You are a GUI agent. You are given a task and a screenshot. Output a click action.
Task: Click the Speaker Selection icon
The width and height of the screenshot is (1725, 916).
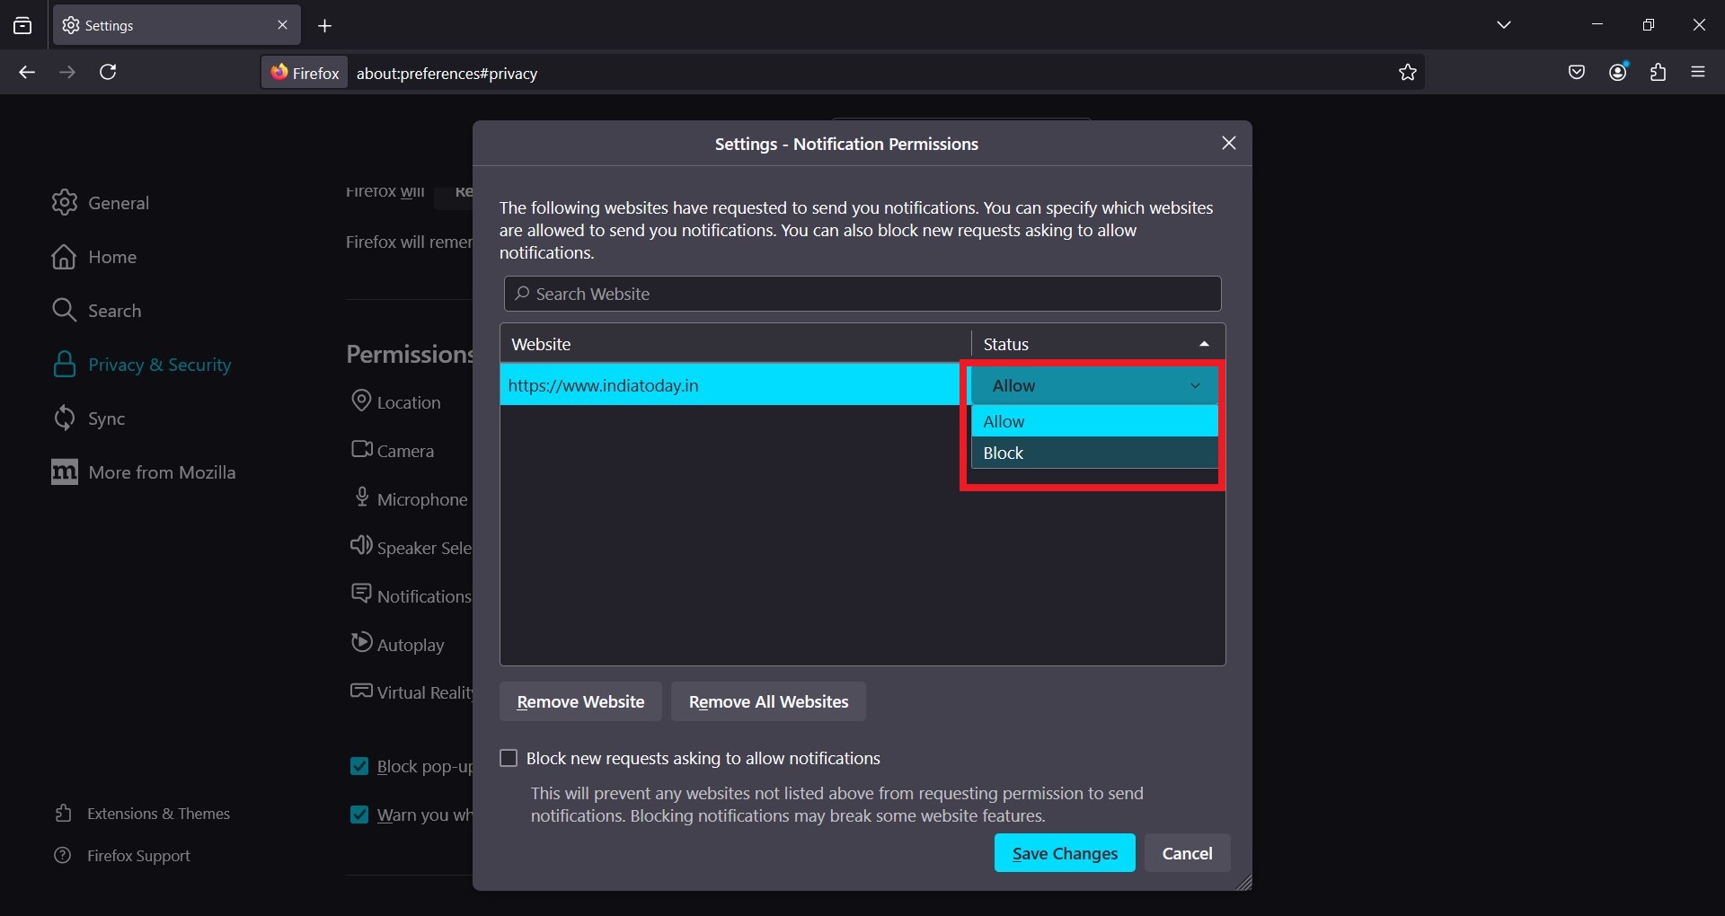click(x=361, y=545)
